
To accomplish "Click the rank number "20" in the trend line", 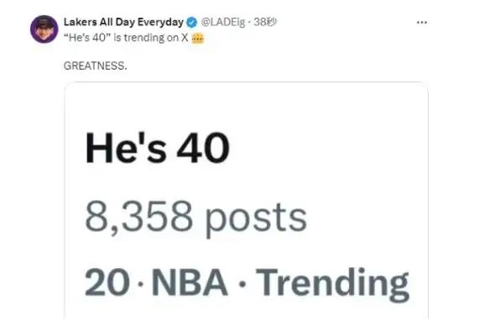I will tap(107, 282).
